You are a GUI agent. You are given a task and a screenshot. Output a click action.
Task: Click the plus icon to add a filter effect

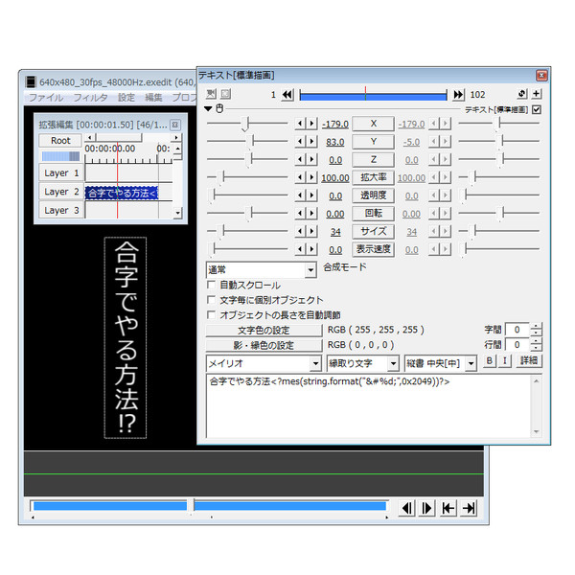tap(537, 94)
